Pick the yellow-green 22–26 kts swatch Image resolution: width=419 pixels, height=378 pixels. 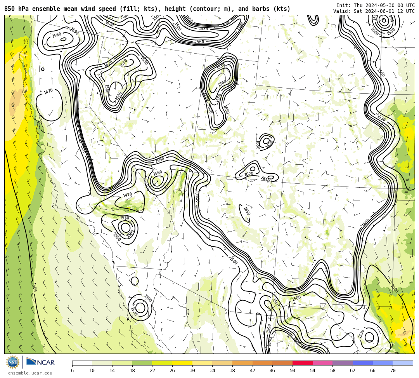pos(162,363)
